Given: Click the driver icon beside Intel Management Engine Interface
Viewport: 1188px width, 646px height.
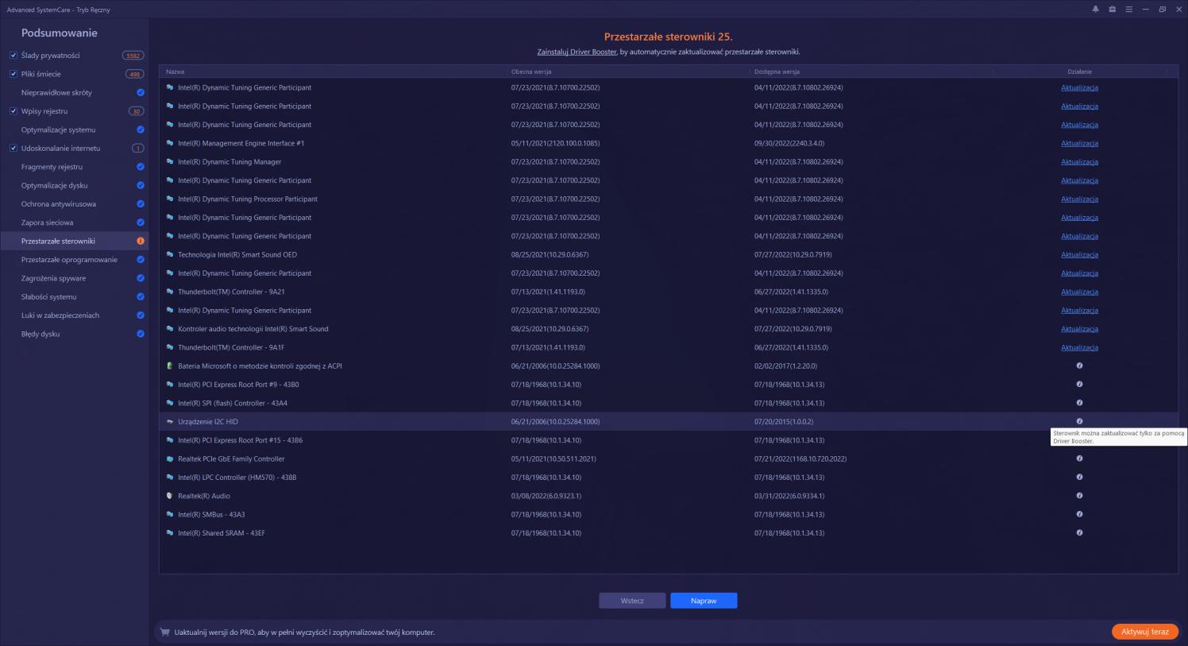Looking at the screenshot, I should pyautogui.click(x=168, y=143).
